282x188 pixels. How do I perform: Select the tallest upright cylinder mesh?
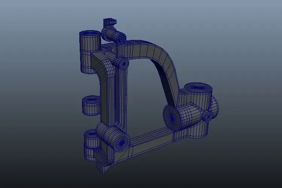(x=90, y=52)
